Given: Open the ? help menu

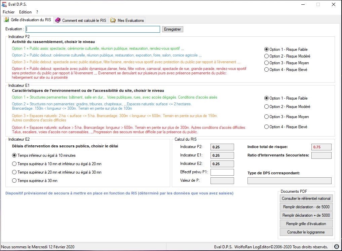Looking at the screenshot, I should pos(37,12).
